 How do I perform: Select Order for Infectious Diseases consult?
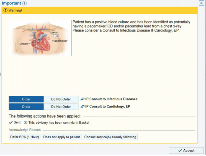pos(26,99)
